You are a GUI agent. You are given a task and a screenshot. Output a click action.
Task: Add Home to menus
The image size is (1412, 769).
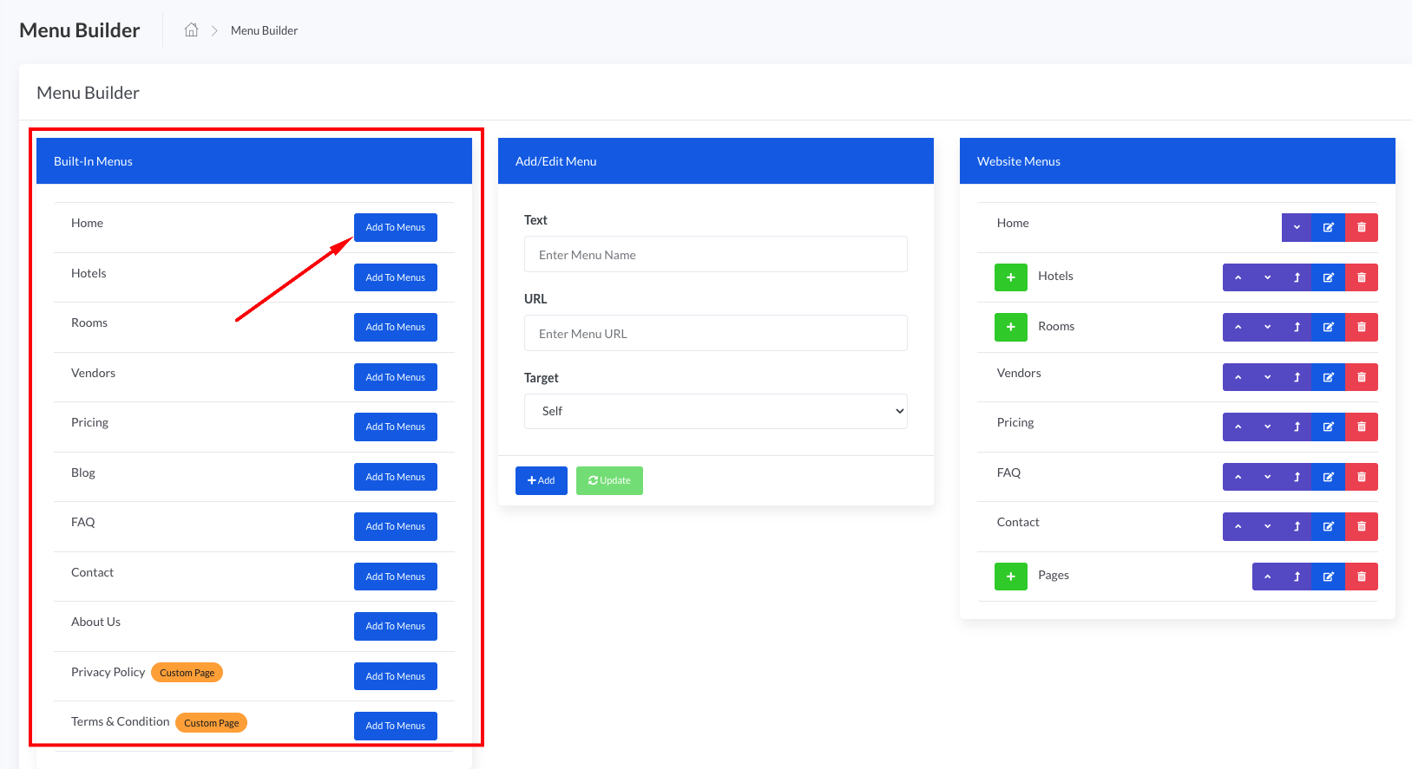[395, 227]
